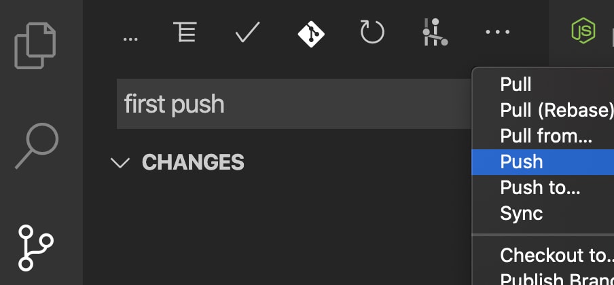Toggle the tree view layout icon
Screen dimensions: 614x285
click(185, 32)
